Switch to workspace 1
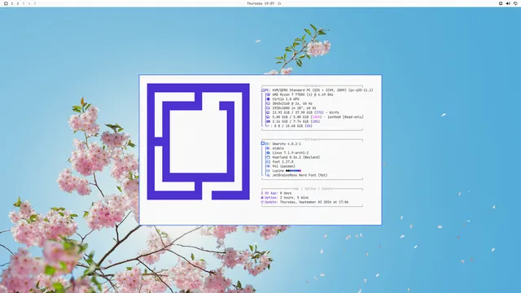521x293 pixels. [x=12, y=3]
